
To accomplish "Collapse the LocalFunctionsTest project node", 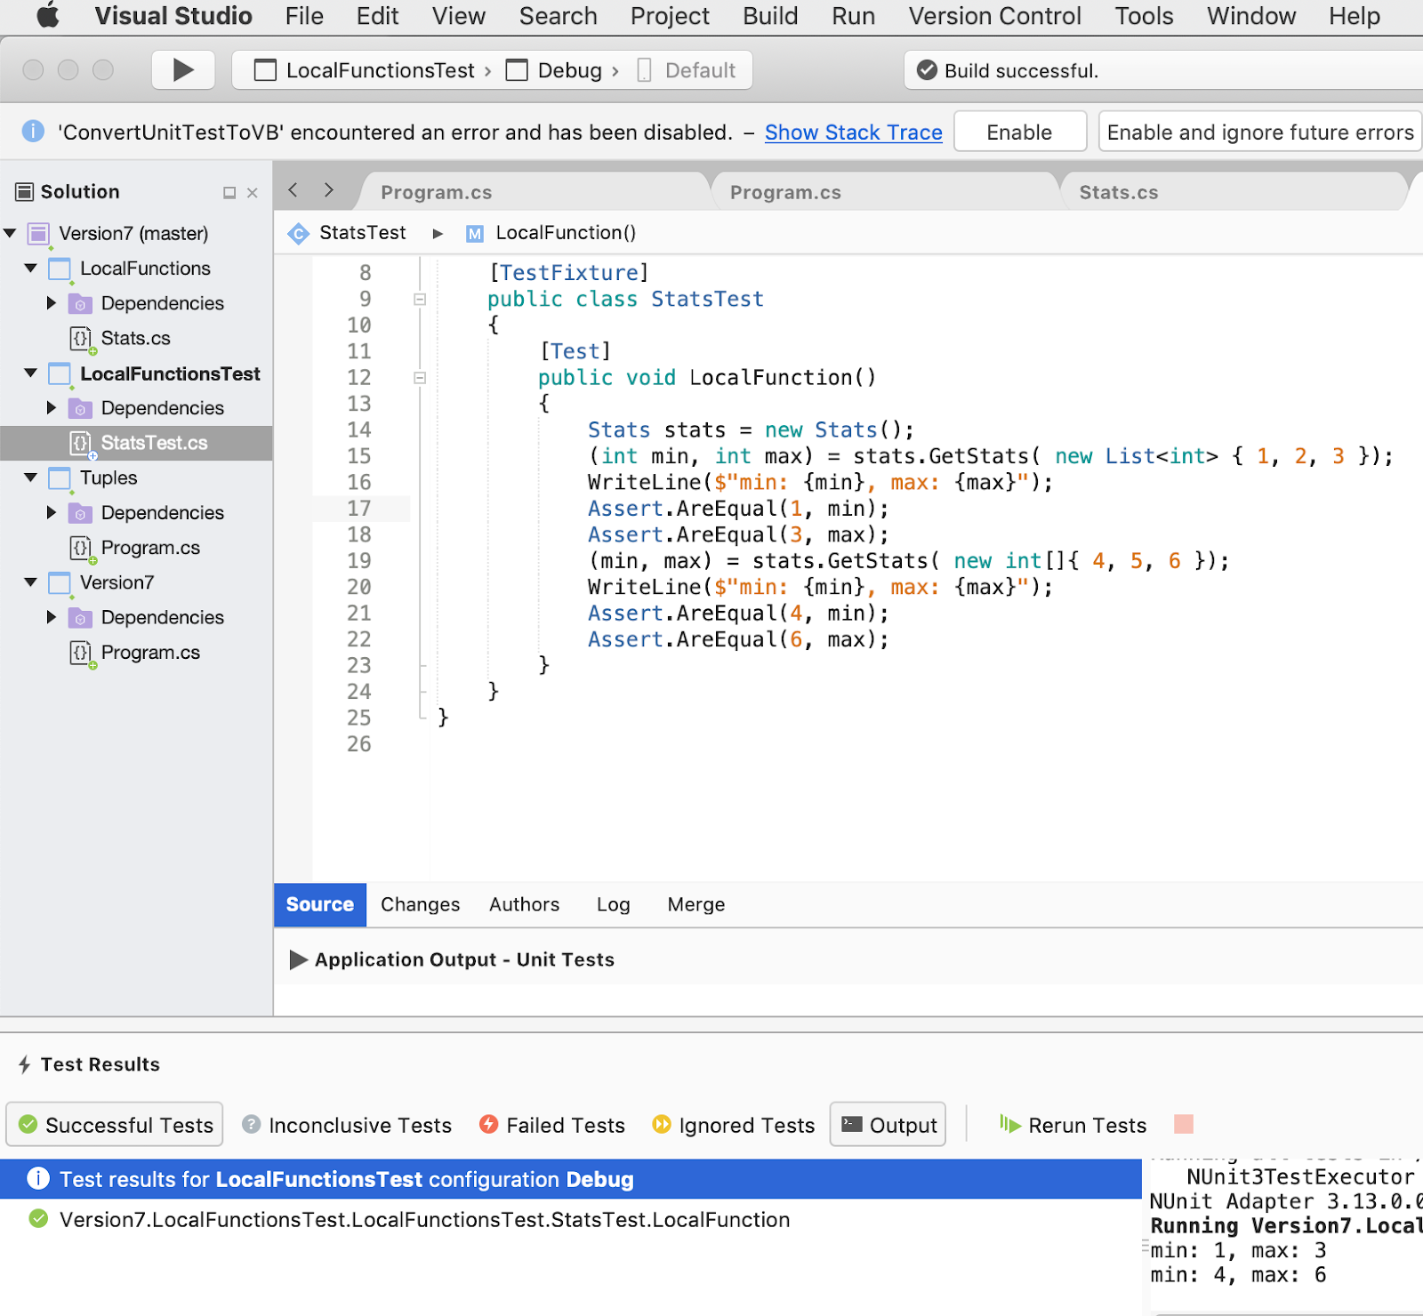I will (x=31, y=373).
